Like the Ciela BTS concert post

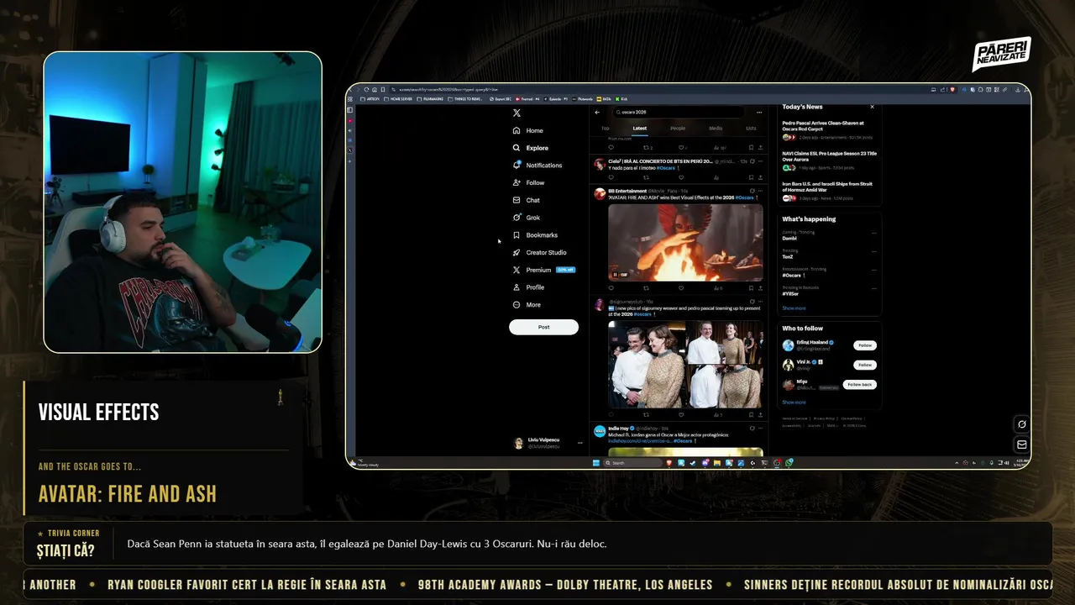(x=680, y=177)
